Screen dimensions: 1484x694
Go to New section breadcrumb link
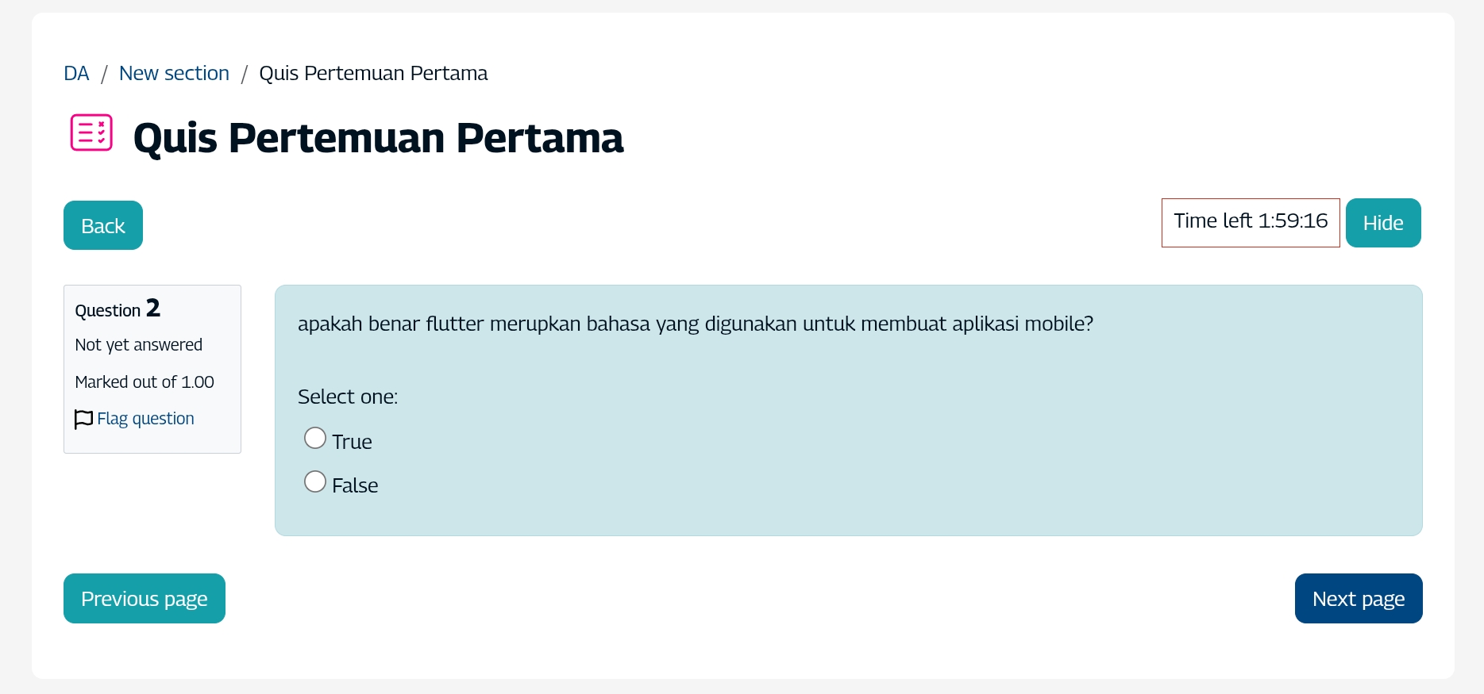[x=174, y=74]
